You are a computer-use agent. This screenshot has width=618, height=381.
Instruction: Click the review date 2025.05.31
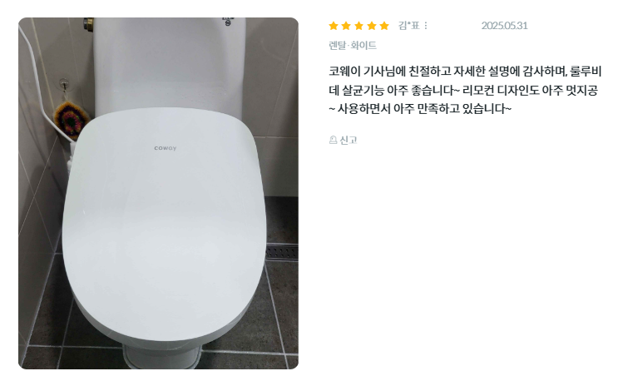[x=504, y=26]
